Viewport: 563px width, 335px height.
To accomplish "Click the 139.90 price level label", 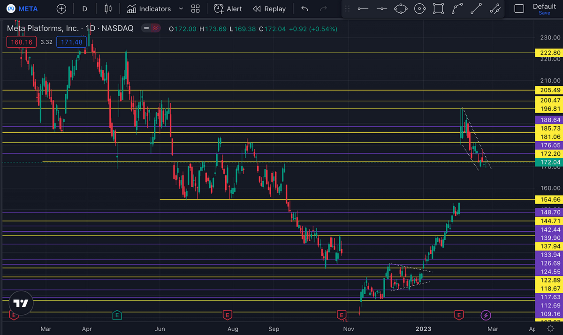I will pos(549,238).
